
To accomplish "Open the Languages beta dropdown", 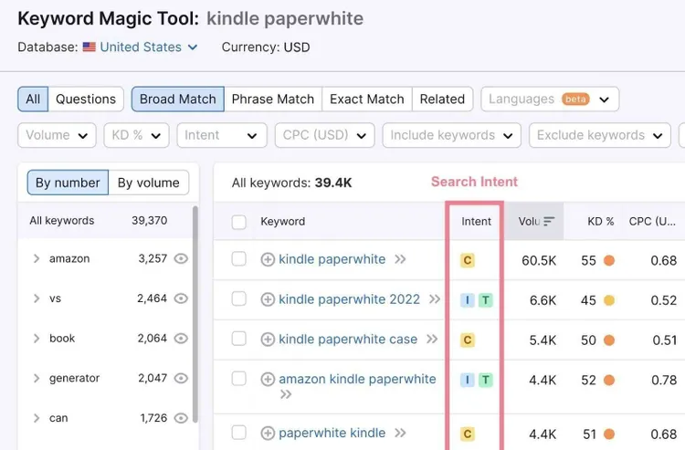I will 550,99.
